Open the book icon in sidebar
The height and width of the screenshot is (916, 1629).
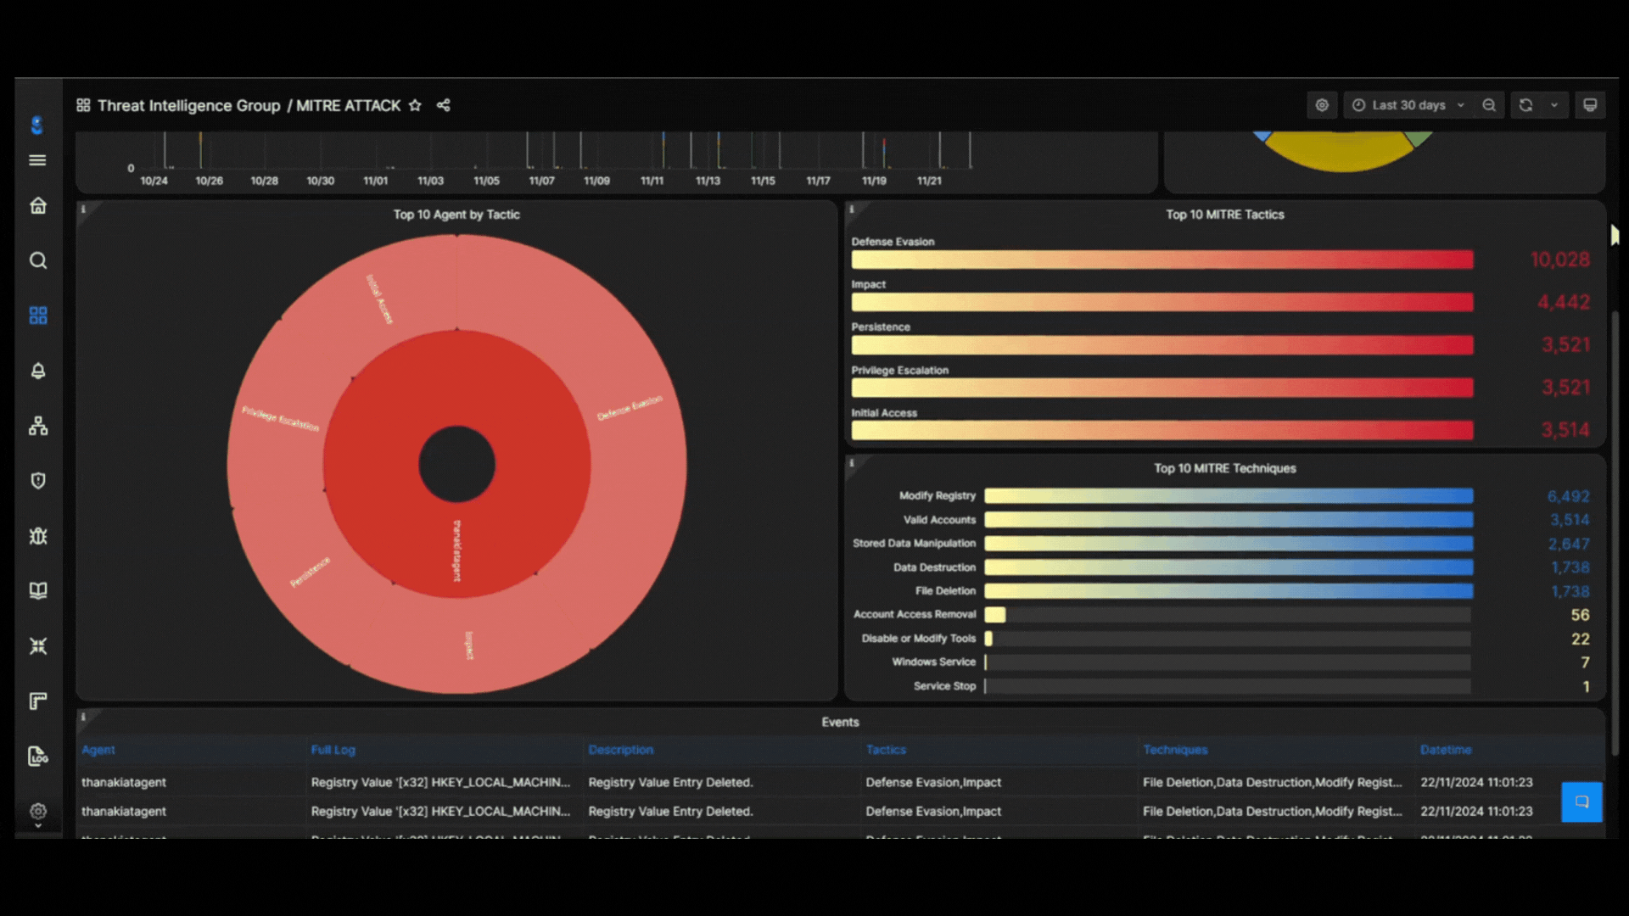(38, 590)
